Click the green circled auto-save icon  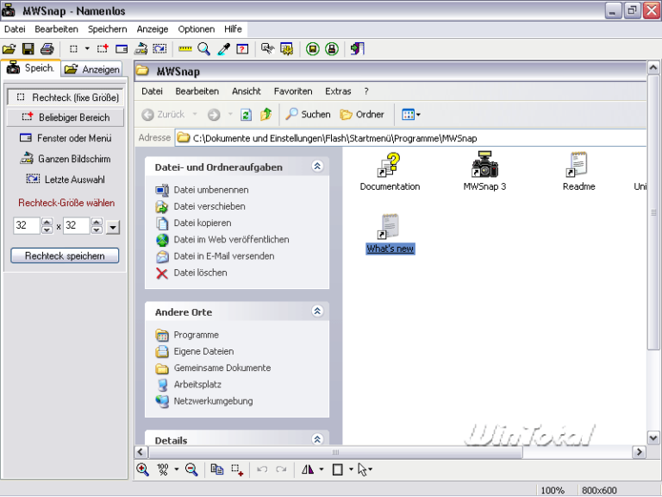(312, 49)
